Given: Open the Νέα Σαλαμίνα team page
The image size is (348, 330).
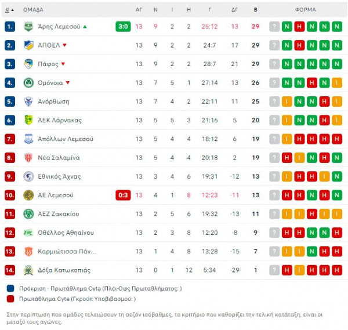Looking at the screenshot, I should pos(59,158).
